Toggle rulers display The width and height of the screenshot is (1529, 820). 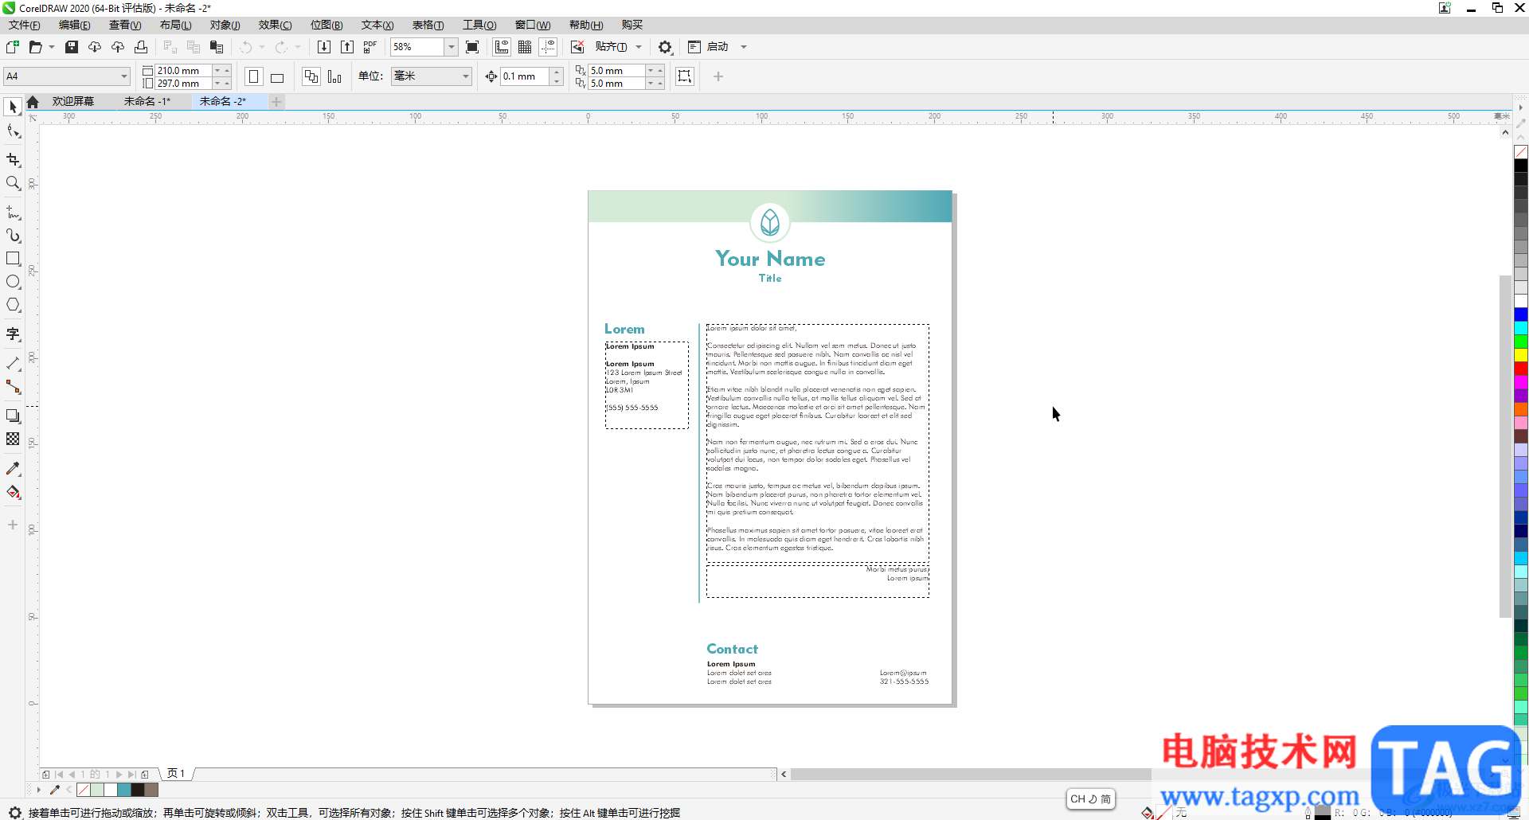[x=502, y=47]
